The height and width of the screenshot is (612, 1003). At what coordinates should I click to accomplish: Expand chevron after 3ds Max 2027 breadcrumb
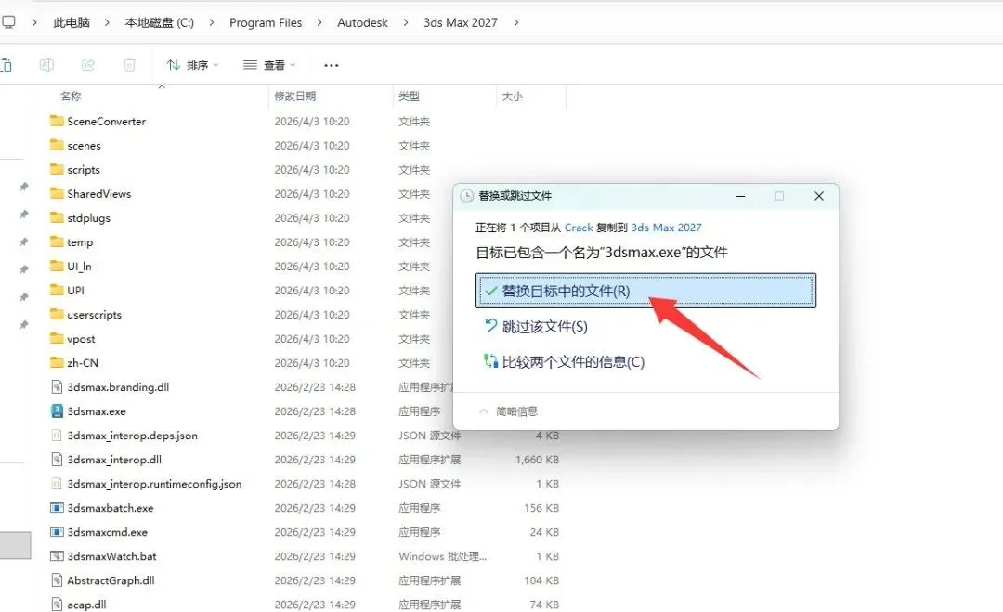pyautogui.click(x=516, y=22)
